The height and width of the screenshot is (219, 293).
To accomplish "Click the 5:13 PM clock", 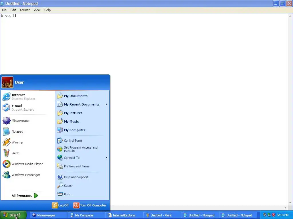I will [x=283, y=215].
